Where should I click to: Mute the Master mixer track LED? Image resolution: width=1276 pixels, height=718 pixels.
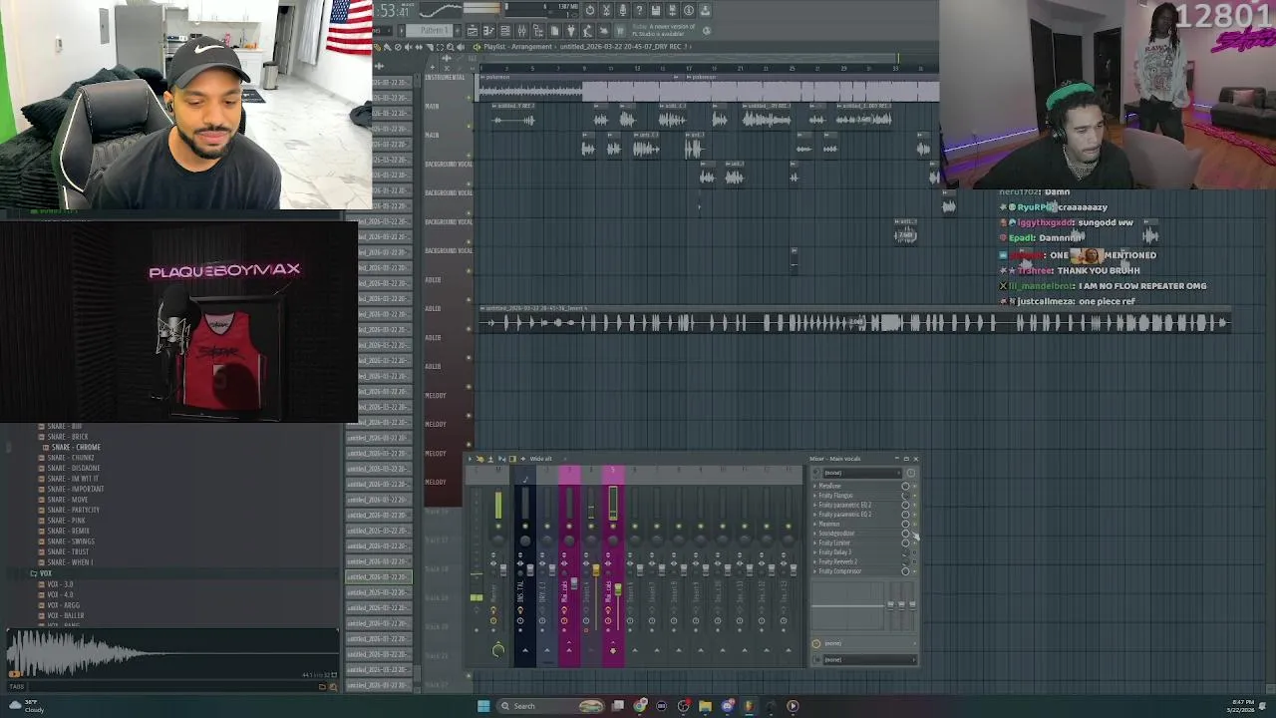[498, 526]
